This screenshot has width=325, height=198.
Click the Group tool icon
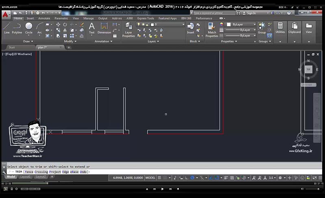pyautogui.click(x=262, y=28)
